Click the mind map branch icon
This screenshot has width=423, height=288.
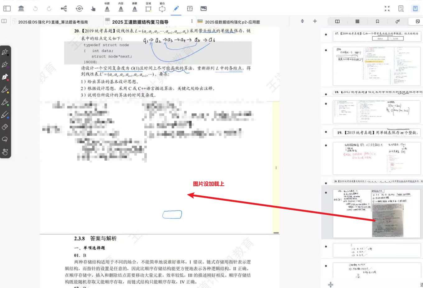(64, 8)
